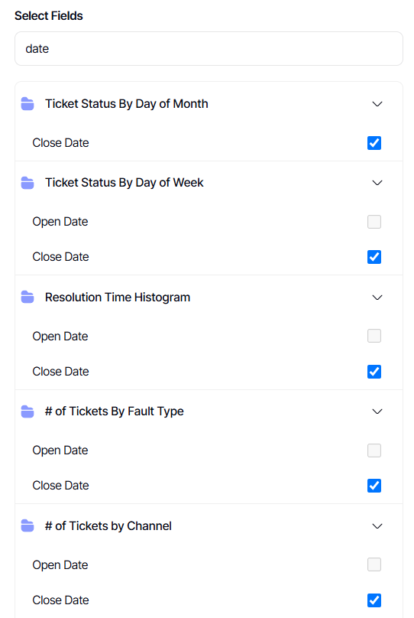Image resolution: width=414 pixels, height=618 pixels.
Task: Uncheck Close Date under # of Tickets By Fault Type
Action: [x=374, y=486]
